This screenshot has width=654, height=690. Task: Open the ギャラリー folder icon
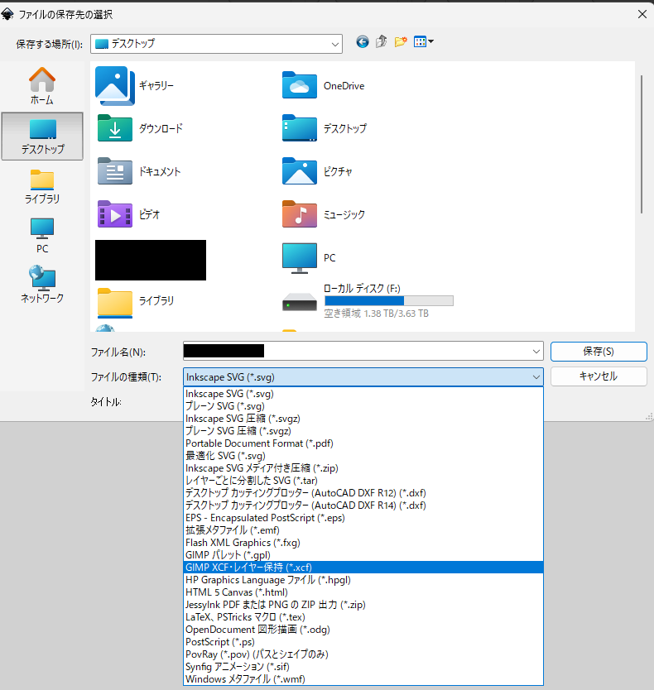pos(114,85)
